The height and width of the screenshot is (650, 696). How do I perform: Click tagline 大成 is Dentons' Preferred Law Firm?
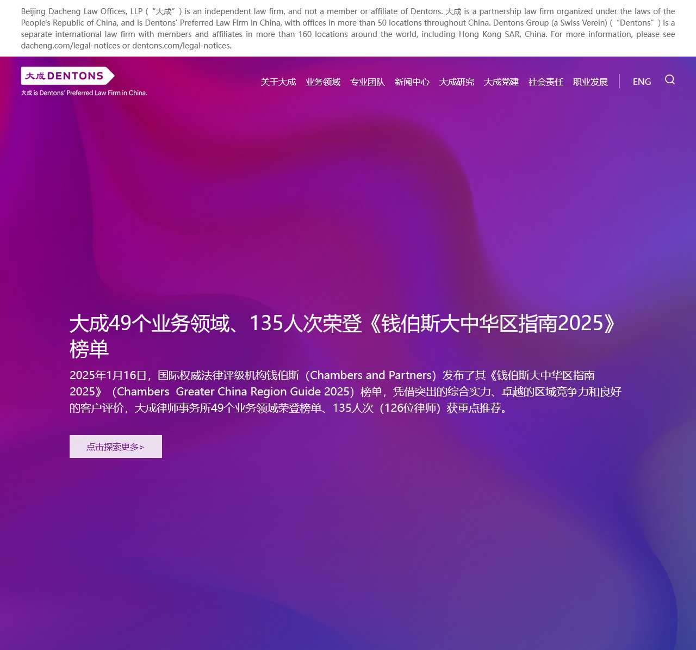click(x=84, y=93)
